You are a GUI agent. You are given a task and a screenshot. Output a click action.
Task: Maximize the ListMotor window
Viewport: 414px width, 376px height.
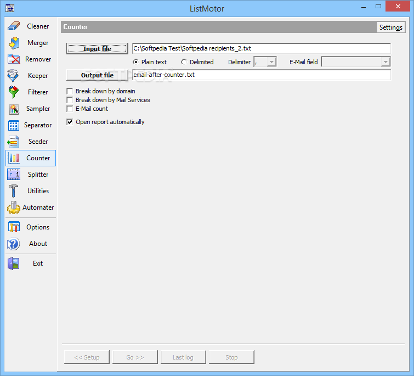coord(378,7)
